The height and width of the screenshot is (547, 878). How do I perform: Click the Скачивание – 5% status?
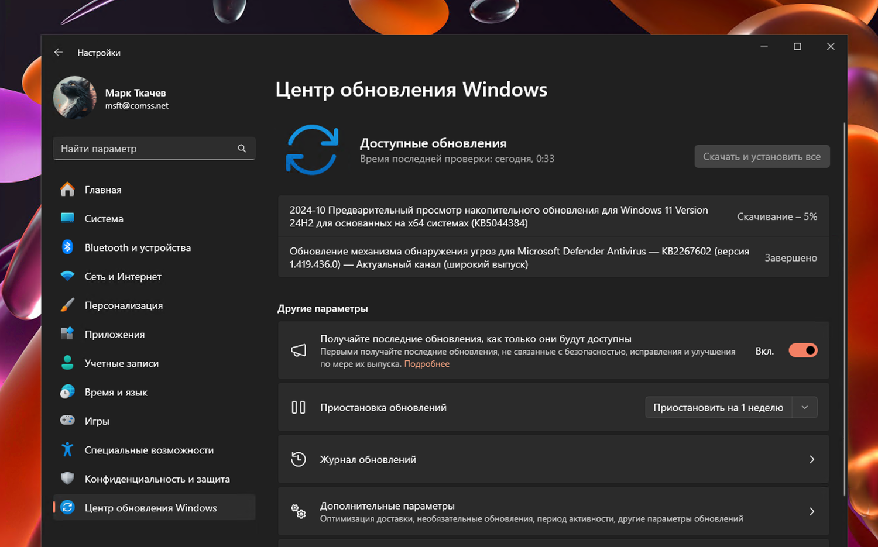coord(777,216)
